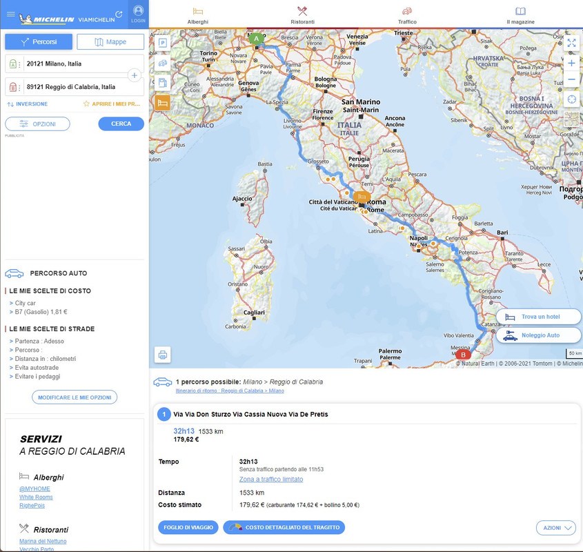Viewport: 583px width, 552px height.
Task: Open Zona a traffico limitato link
Action: point(271,479)
